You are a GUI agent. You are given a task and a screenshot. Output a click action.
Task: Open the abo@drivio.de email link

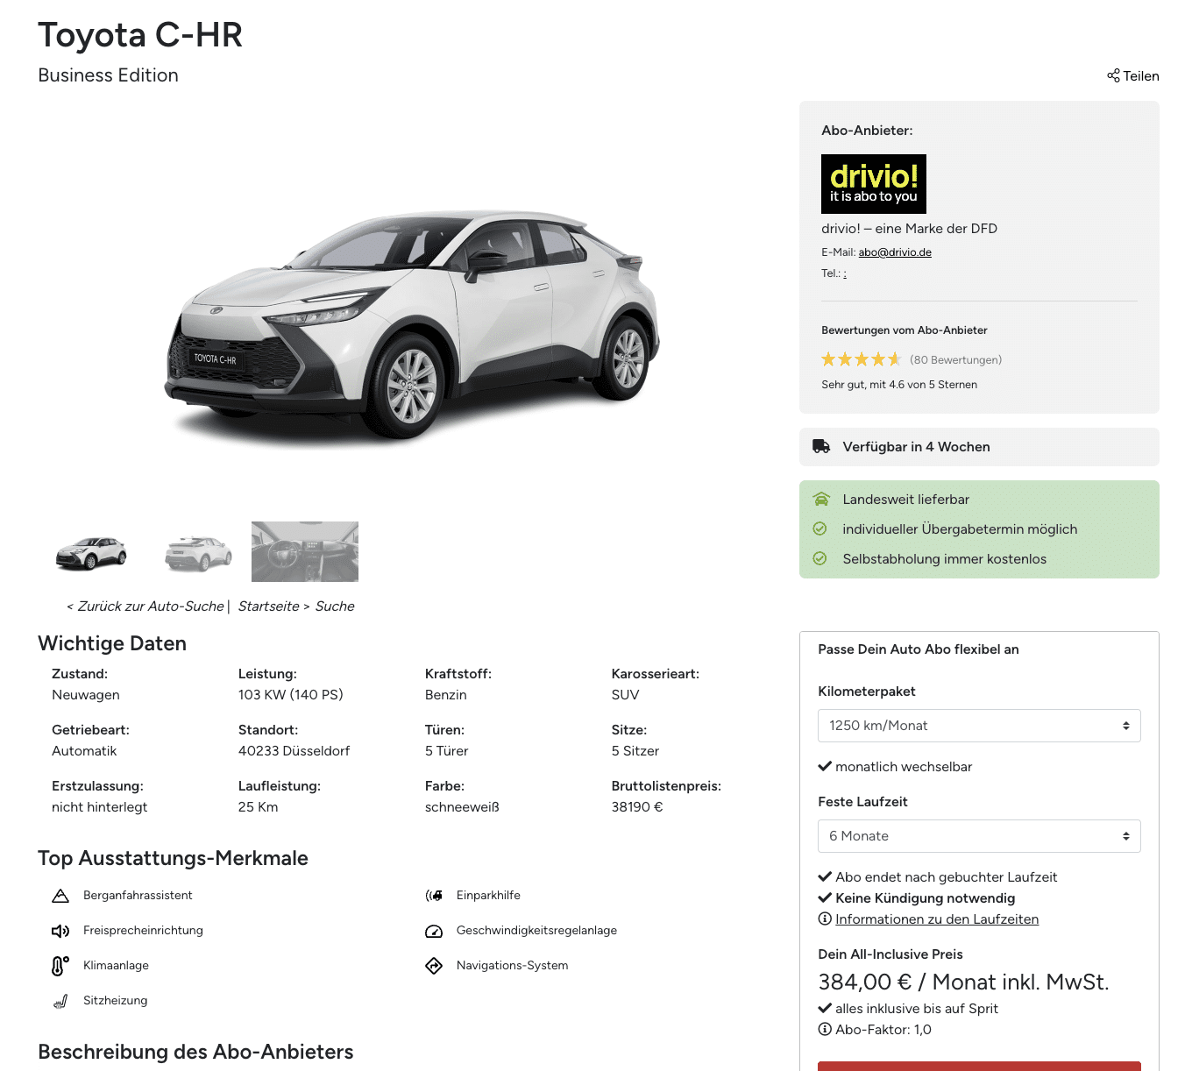click(895, 252)
